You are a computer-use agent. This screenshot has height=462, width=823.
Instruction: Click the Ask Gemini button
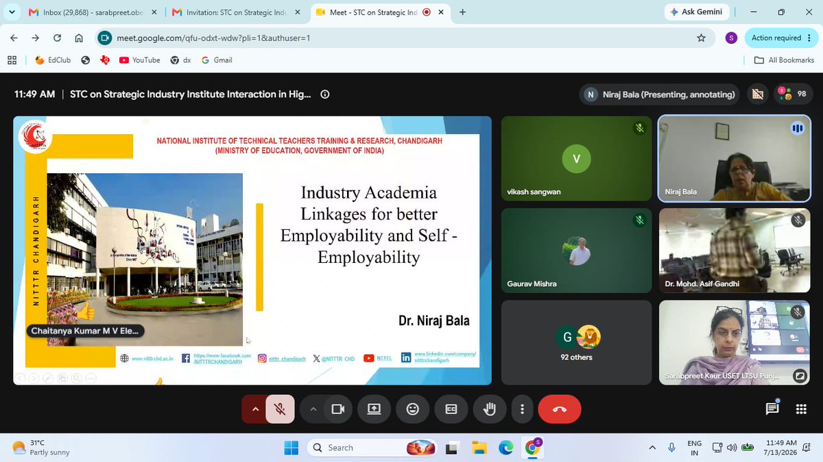[x=697, y=12]
